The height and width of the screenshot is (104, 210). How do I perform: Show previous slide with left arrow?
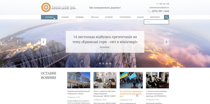coord(44,42)
